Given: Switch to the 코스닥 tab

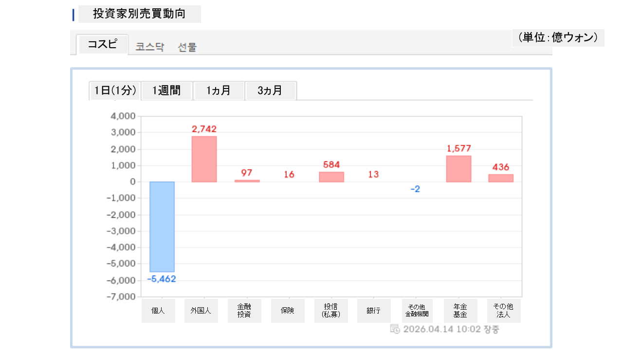Looking at the screenshot, I should (150, 47).
